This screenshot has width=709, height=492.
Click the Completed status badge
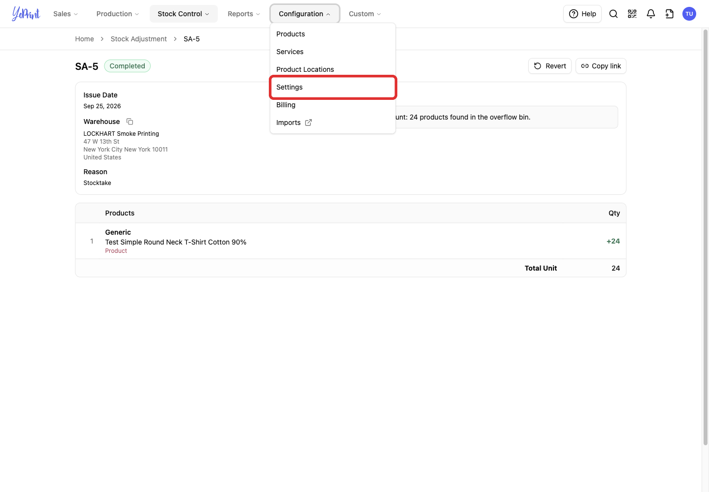coord(128,66)
